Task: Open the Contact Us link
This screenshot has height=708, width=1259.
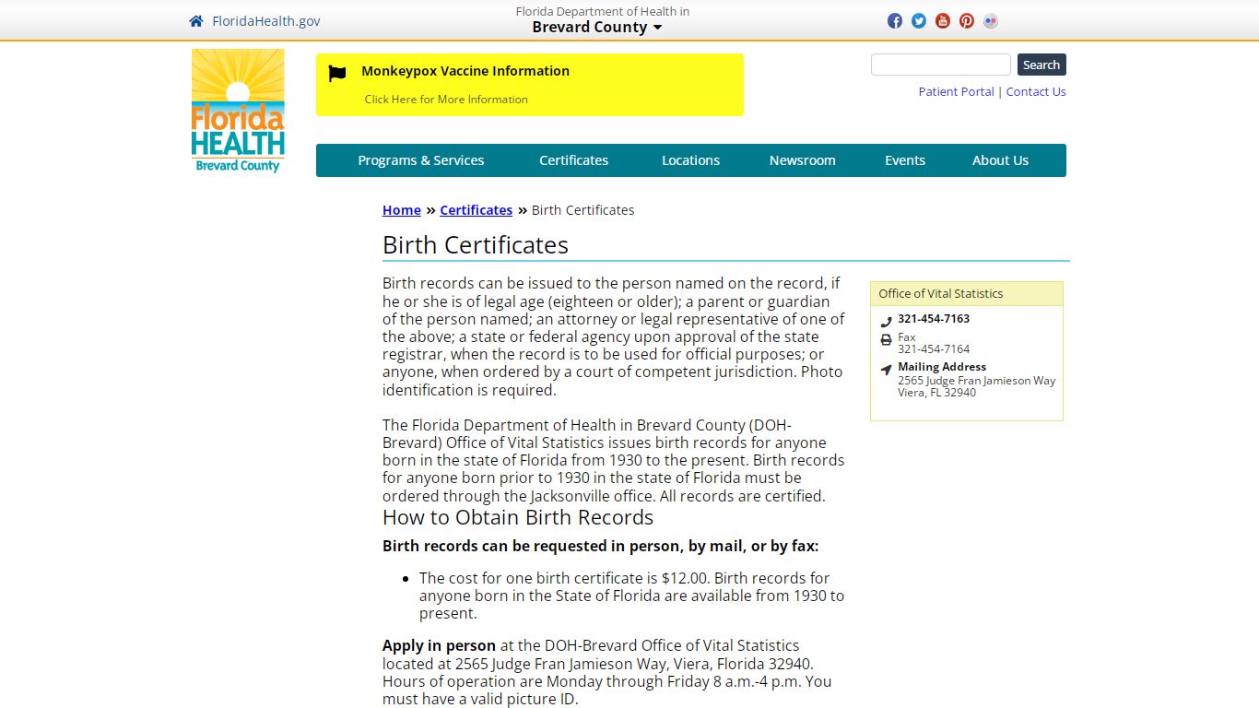Action: pyautogui.click(x=1036, y=91)
